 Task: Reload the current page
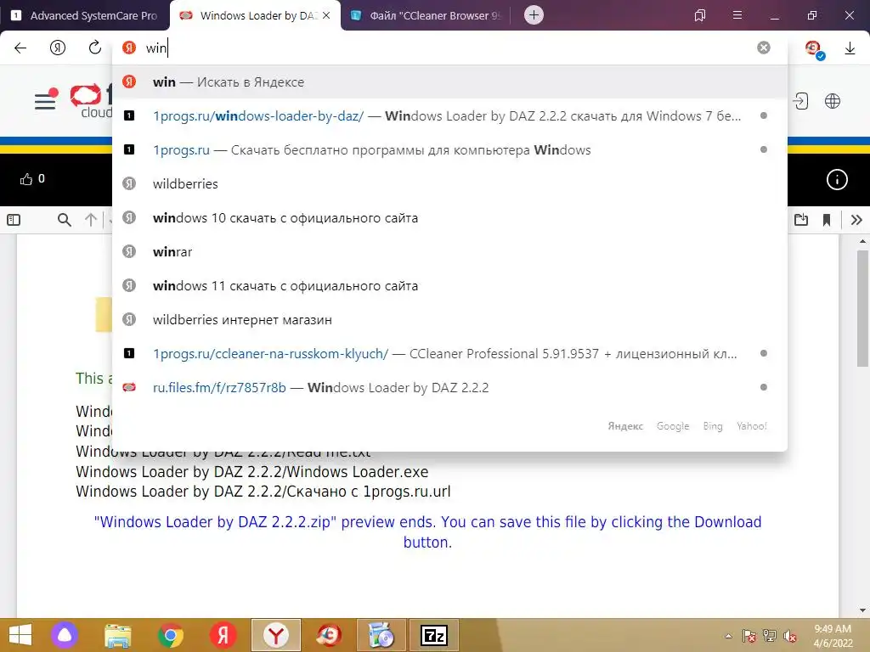point(95,48)
